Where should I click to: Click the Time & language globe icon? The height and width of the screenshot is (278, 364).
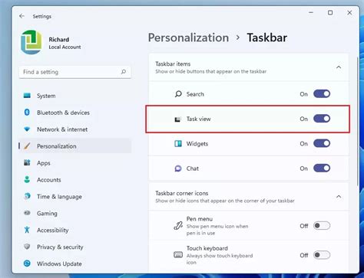(27, 196)
